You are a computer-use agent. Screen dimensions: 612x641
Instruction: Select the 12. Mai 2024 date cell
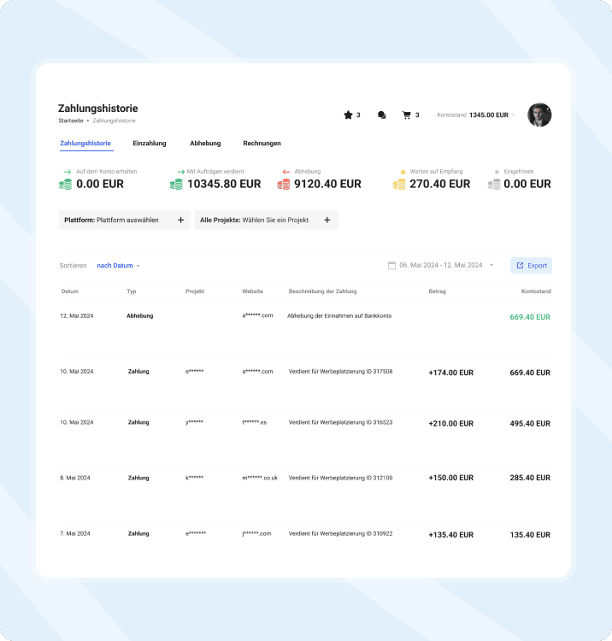[x=76, y=316]
